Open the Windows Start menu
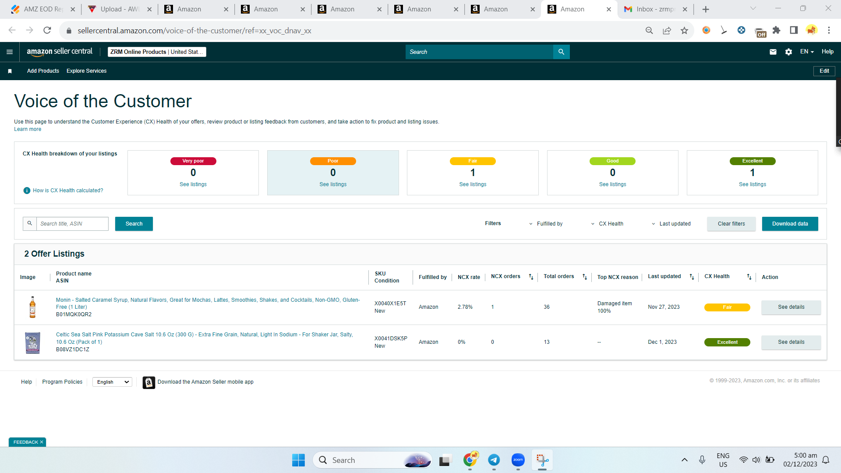This screenshot has width=841, height=473. [x=298, y=460]
